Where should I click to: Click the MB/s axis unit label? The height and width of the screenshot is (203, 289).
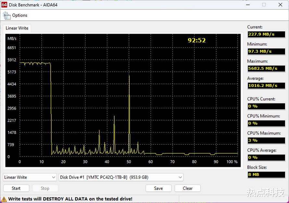click(x=12, y=38)
